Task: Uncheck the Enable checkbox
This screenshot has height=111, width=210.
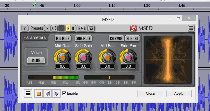Action: [64, 93]
